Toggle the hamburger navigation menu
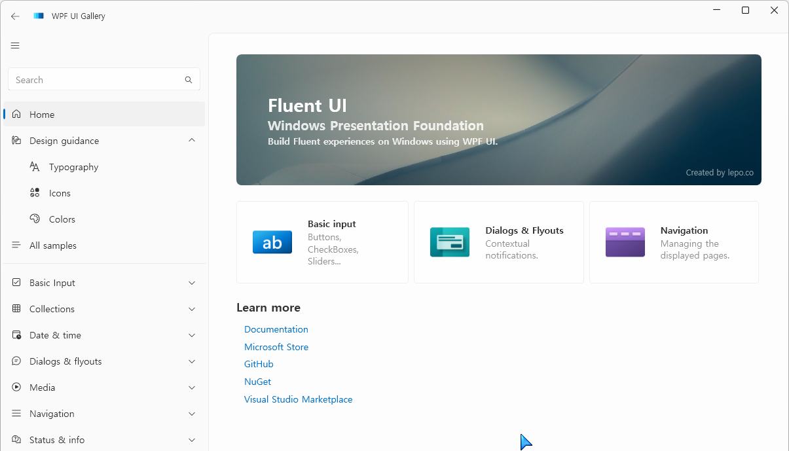The width and height of the screenshot is (789, 451). coord(15,46)
